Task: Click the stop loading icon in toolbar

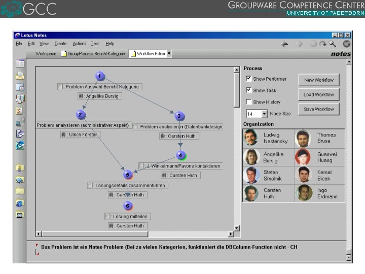Action: pos(314,44)
